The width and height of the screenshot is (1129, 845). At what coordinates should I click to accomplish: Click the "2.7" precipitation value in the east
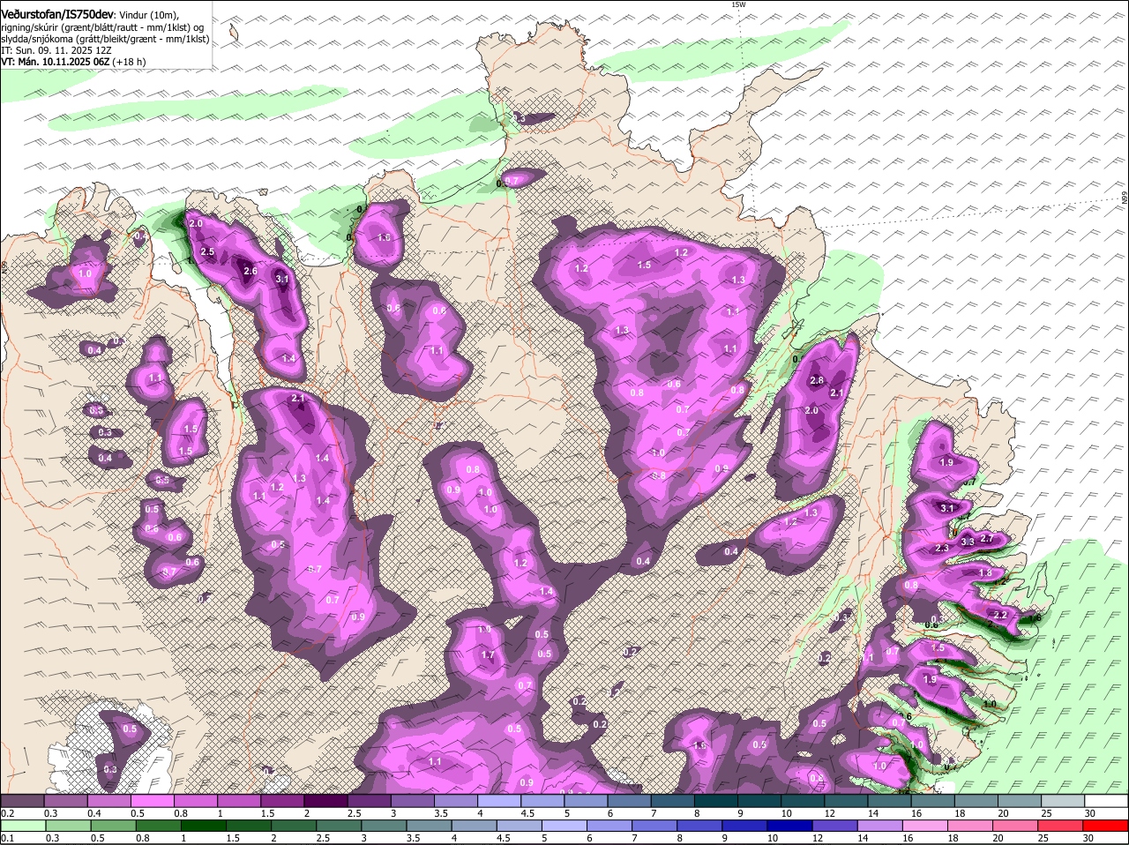click(x=987, y=539)
